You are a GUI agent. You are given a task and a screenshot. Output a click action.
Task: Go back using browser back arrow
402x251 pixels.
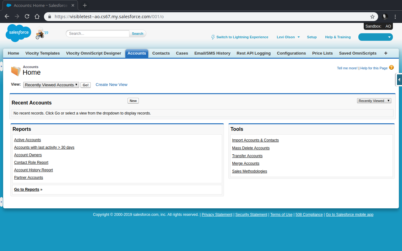(x=7, y=16)
